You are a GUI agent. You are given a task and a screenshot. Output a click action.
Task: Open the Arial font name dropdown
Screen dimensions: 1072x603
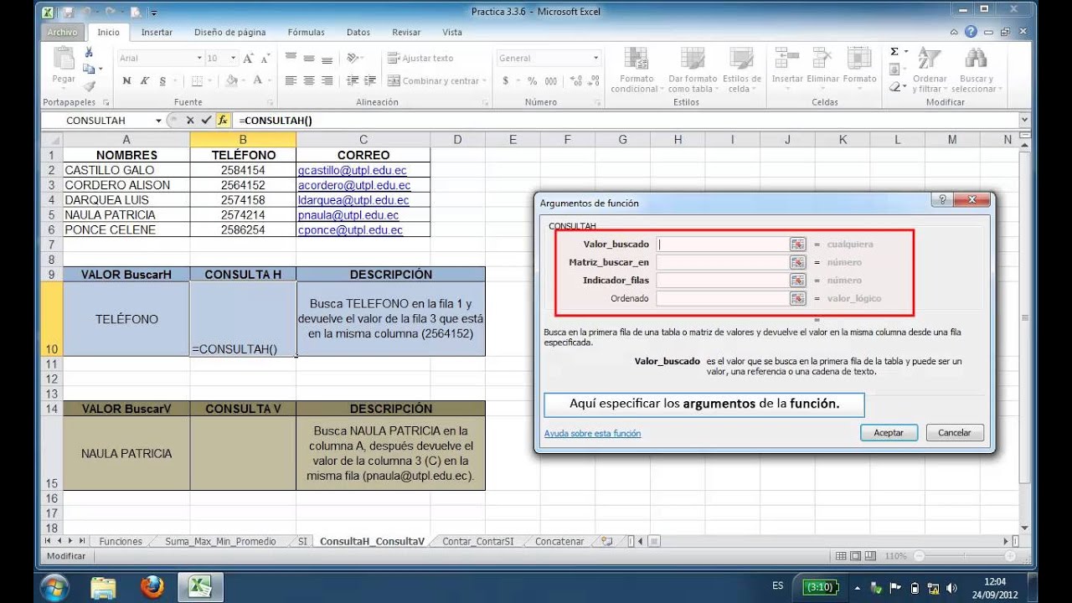[x=199, y=59]
